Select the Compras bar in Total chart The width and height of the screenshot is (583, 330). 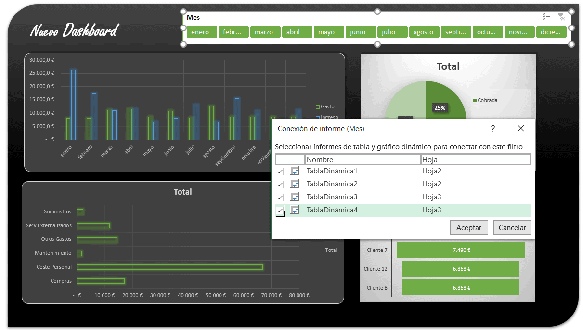pyautogui.click(x=101, y=281)
